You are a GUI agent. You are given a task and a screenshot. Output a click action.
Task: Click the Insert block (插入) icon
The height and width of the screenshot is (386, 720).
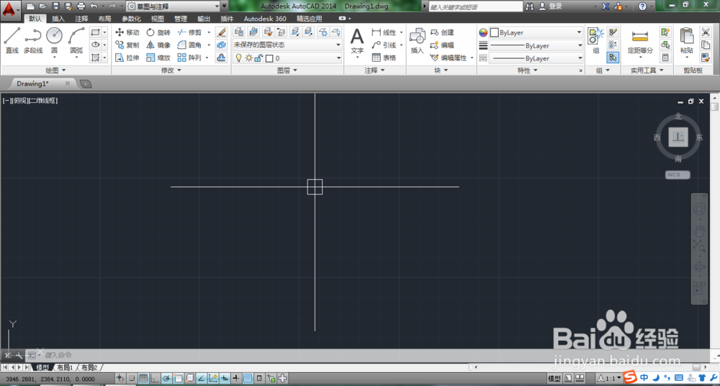coord(417,40)
